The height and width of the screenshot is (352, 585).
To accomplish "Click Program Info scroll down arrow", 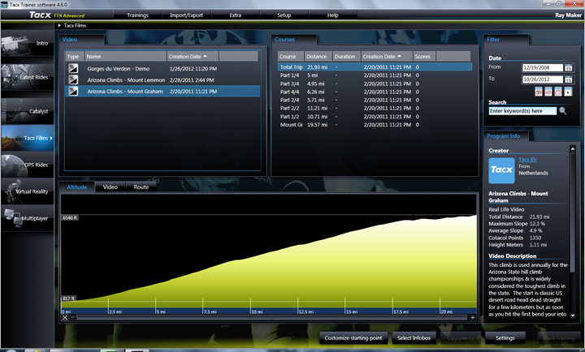I will coord(573,316).
